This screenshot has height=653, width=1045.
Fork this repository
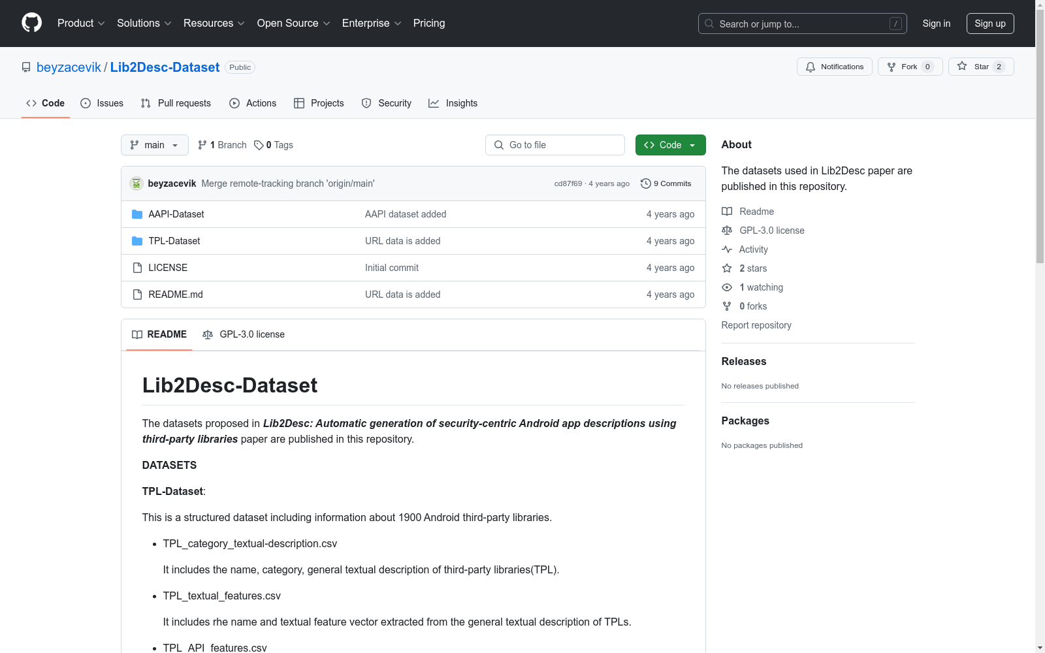click(x=910, y=67)
